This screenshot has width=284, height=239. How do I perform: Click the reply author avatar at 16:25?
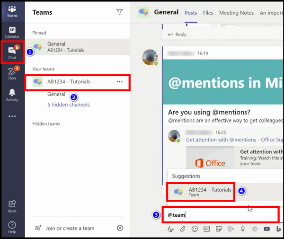(174, 136)
